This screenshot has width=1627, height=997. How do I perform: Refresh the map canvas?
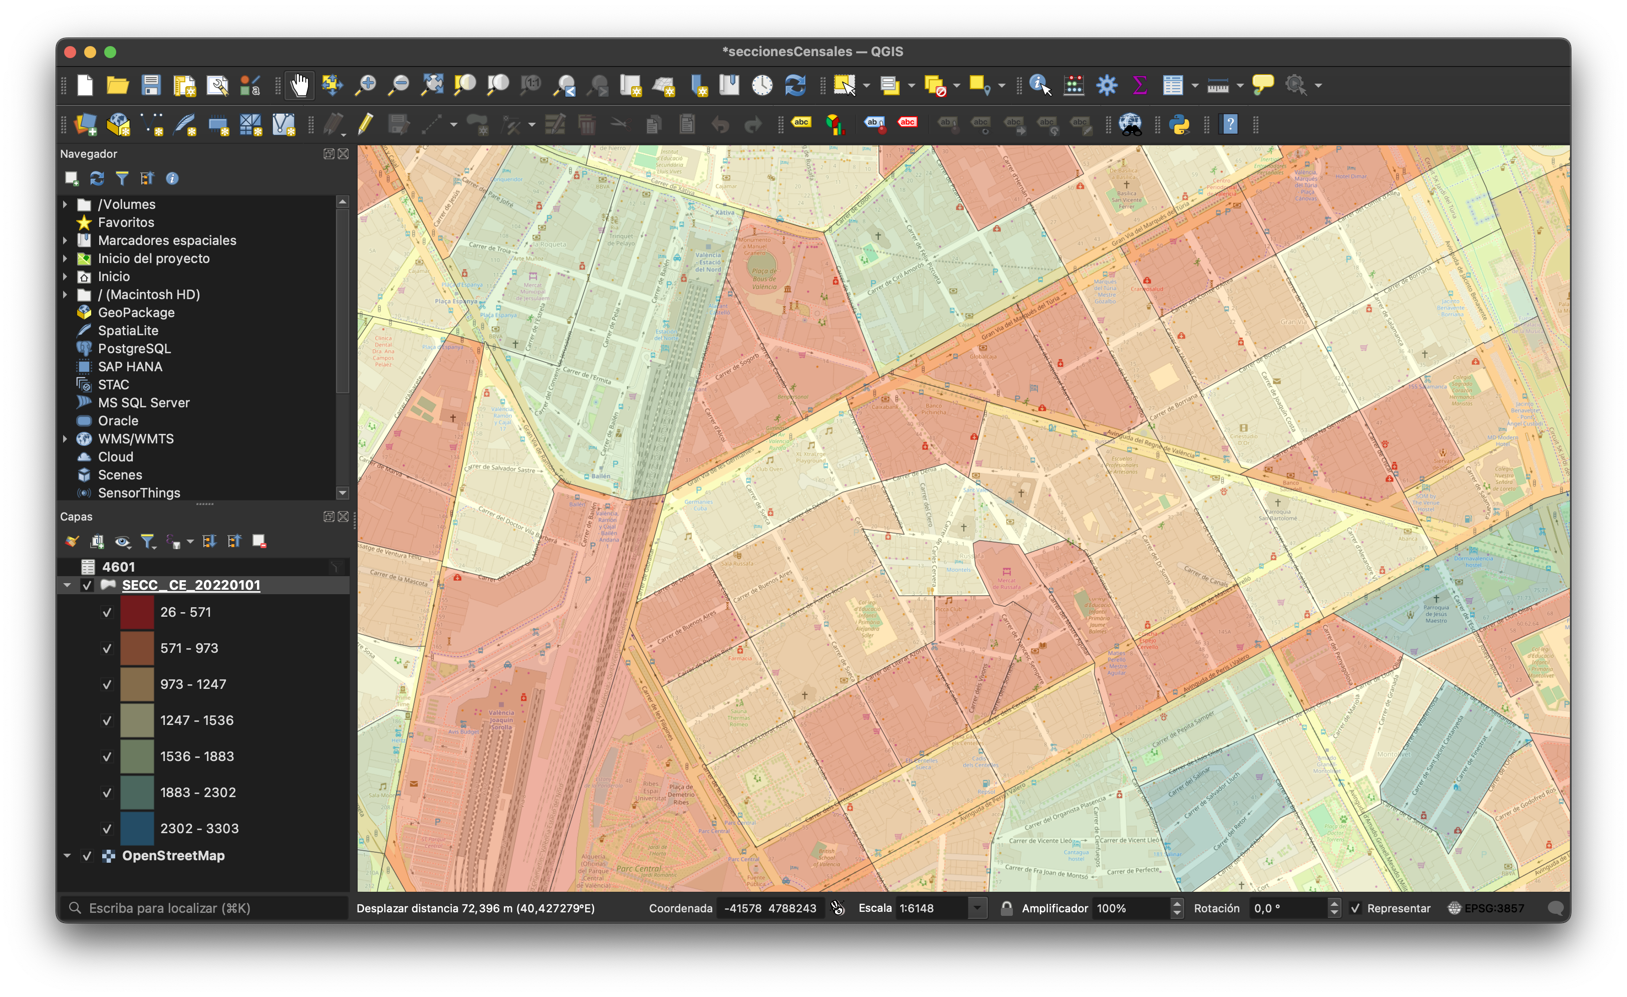pos(795,85)
